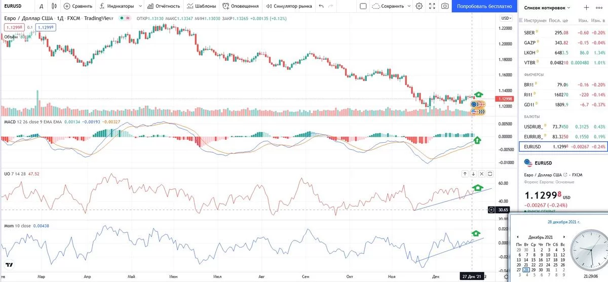This screenshot has height=282, width=608.
Task: Open the candlestick chart style selector
Action: (x=54, y=7)
